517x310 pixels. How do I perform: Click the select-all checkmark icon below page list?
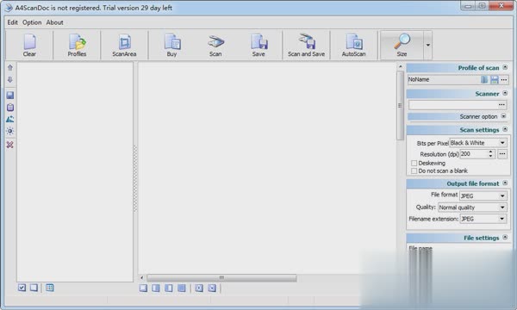pos(22,288)
